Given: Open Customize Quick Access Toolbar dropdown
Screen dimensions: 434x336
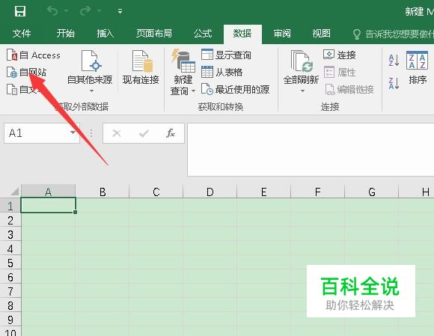Looking at the screenshot, I should [x=120, y=11].
